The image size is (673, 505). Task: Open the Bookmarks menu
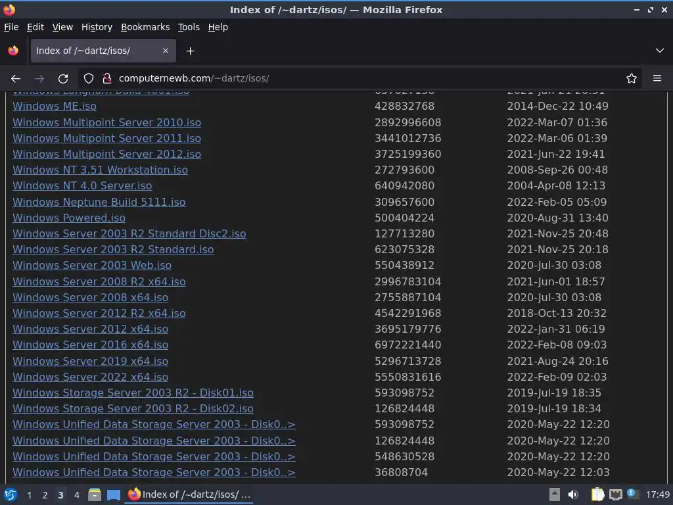pos(145,27)
